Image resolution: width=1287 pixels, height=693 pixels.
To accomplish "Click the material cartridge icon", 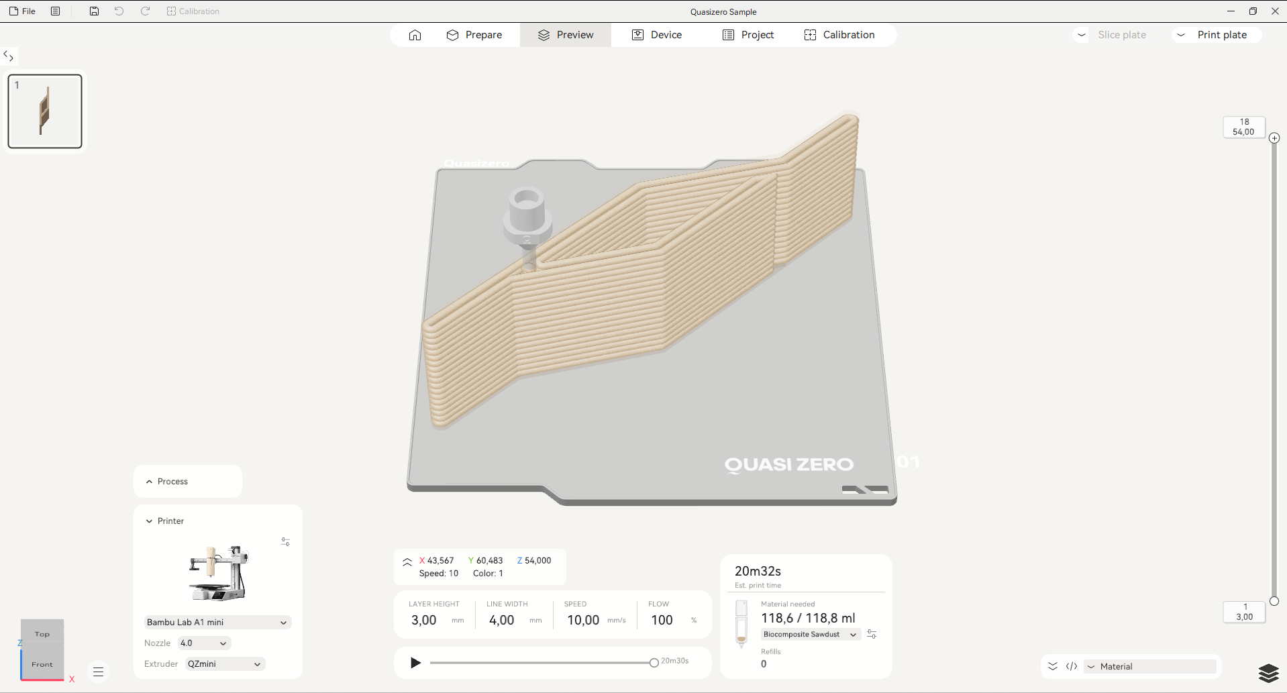I will tap(741, 624).
